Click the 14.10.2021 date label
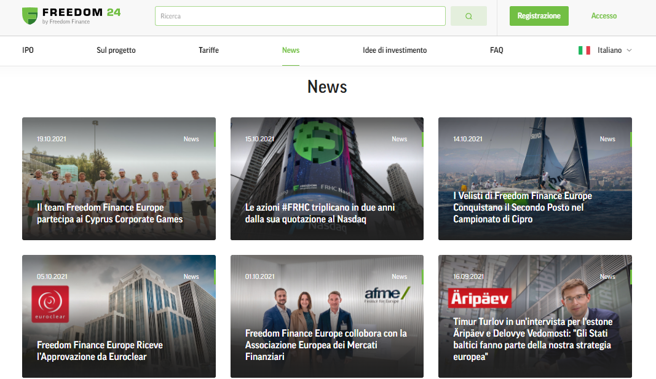The image size is (656, 379). (468, 139)
